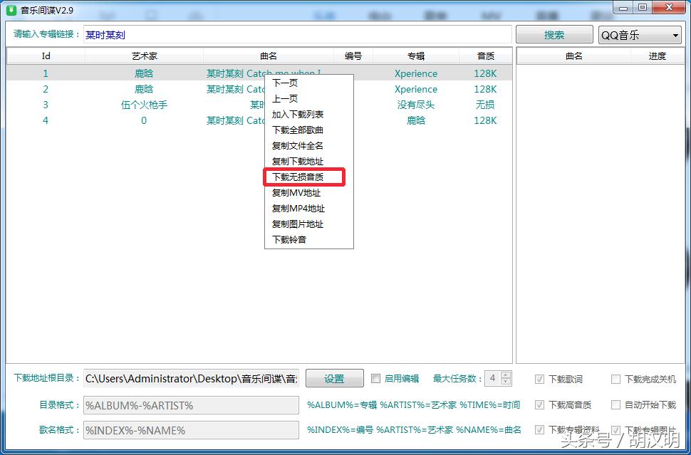Image resolution: width=691 pixels, height=455 pixels.
Task: Choose 加入下载列表 in the context menu
Action: tap(300, 114)
